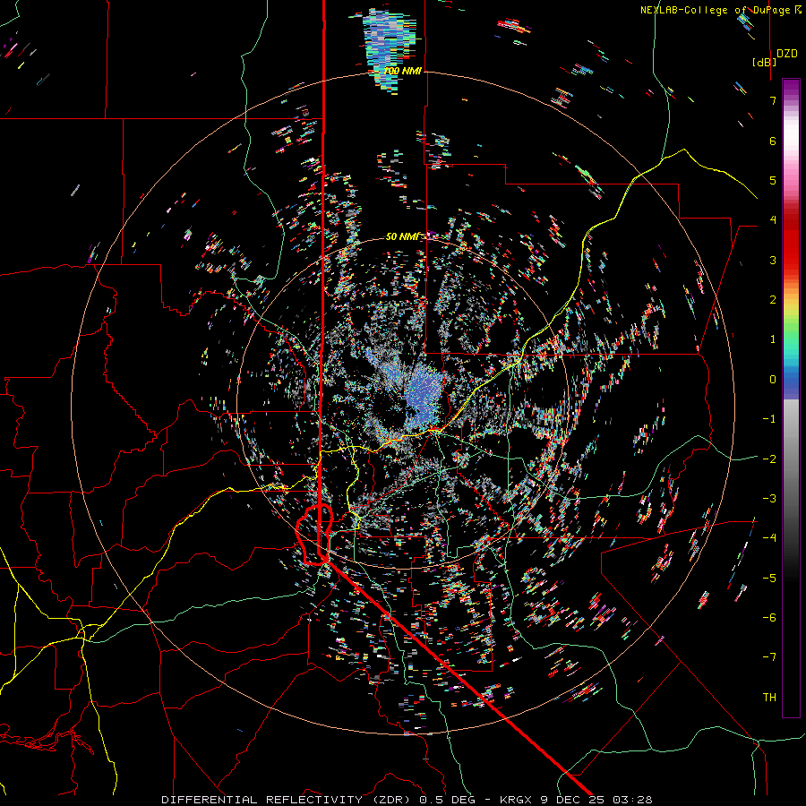
Task: Click the "6" value on the color scale
Action: click(773, 141)
